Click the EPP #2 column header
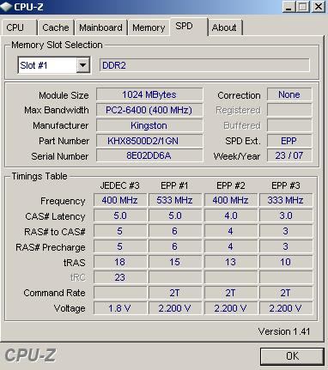The width and height of the screenshot is (328, 370). pos(231,185)
